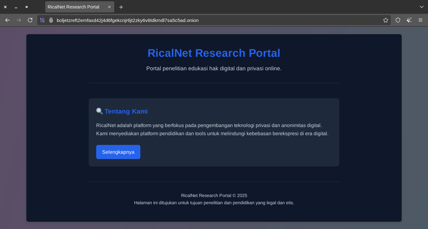Viewport: 428px width, 229px height.
Task: Open the hamburger application menu
Action: click(x=420, y=20)
